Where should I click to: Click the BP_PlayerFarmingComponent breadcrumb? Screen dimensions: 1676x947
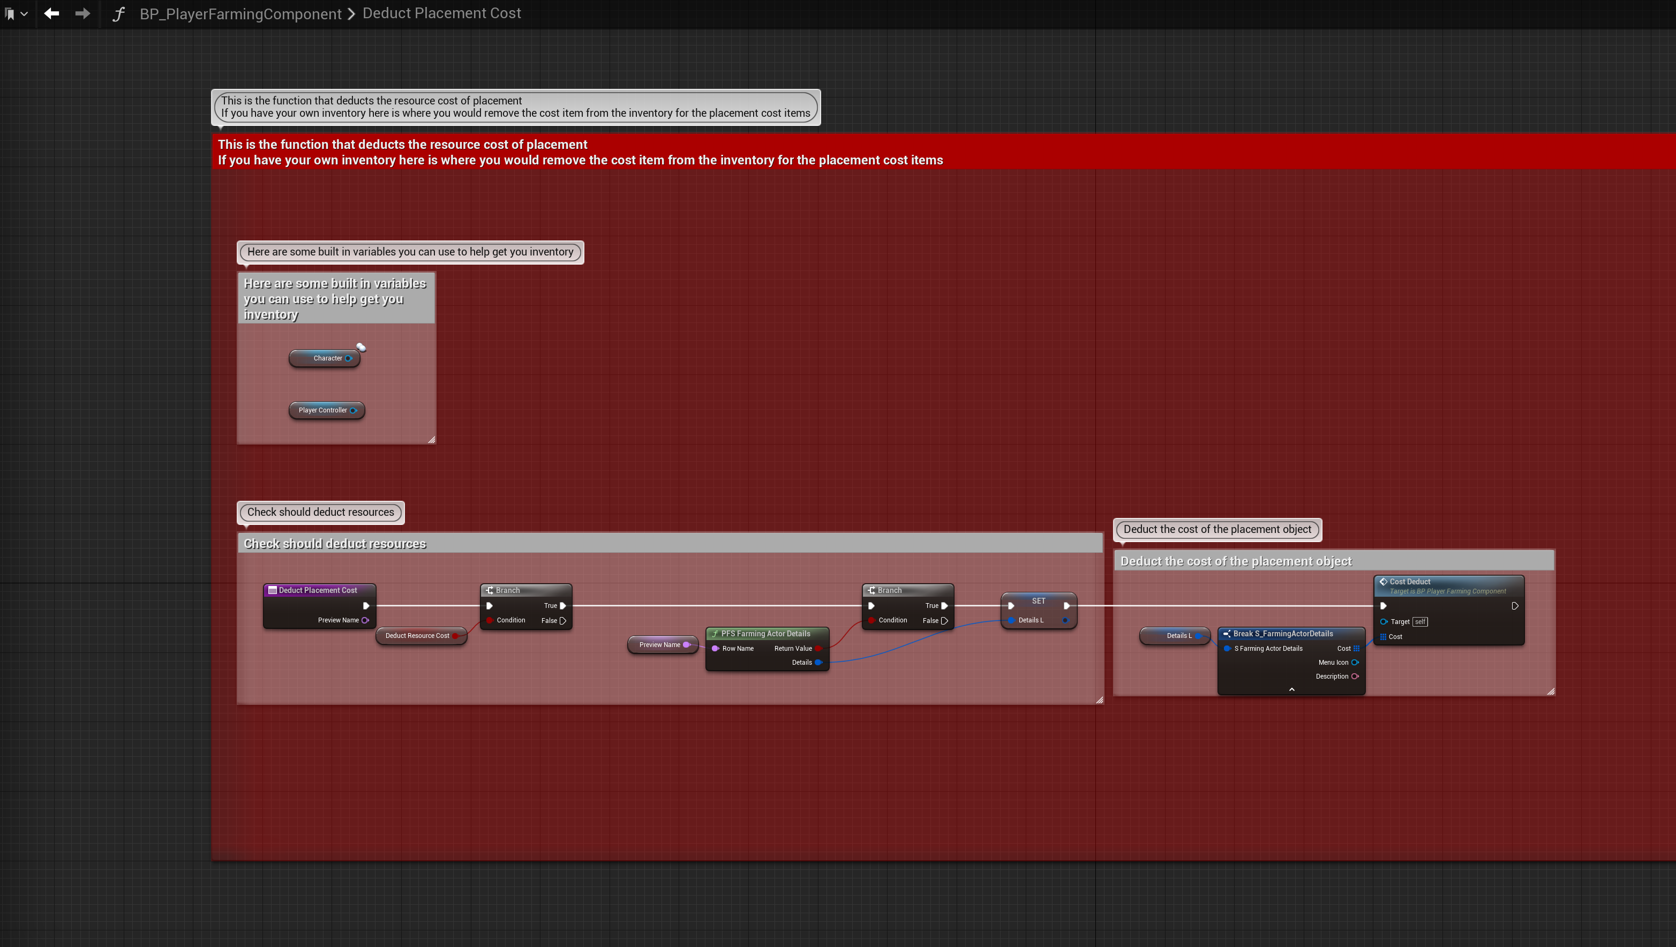coord(240,14)
